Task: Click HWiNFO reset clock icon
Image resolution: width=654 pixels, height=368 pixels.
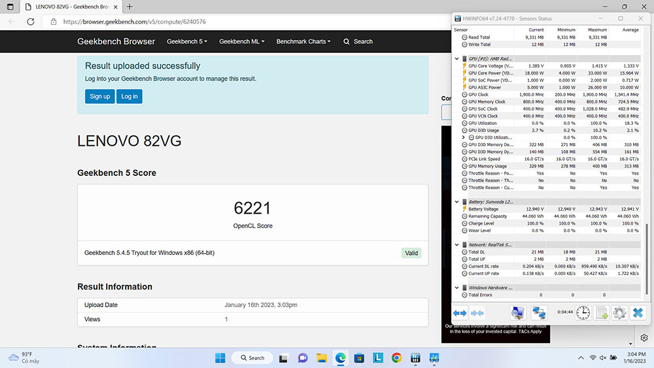Action: tap(583, 312)
